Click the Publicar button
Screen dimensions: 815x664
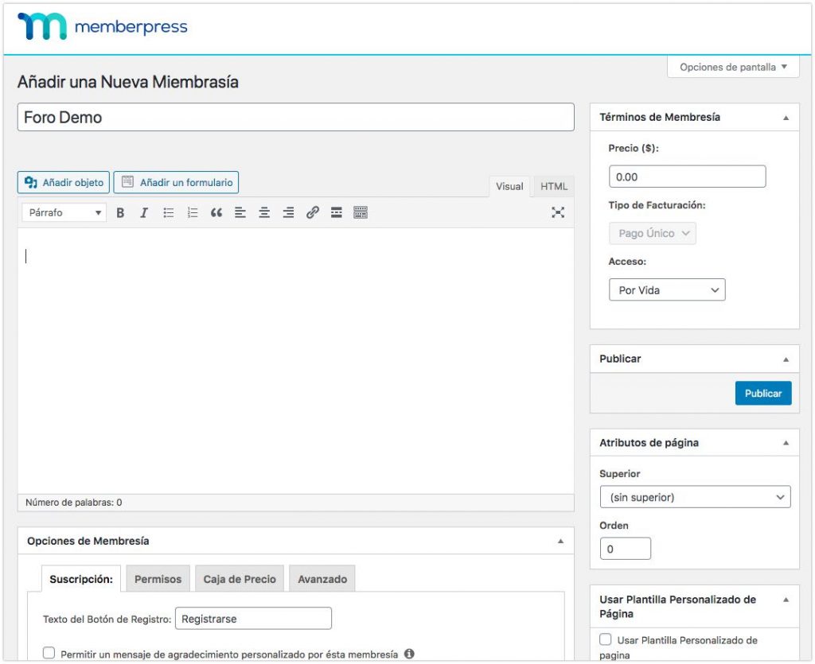(762, 393)
